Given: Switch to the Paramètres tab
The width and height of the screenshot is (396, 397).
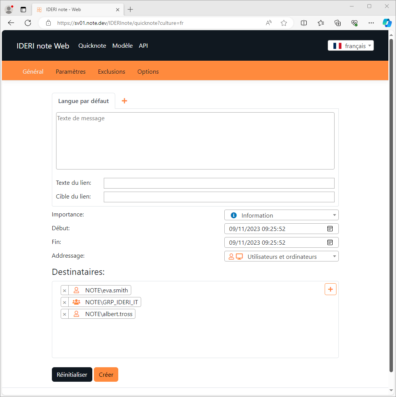Looking at the screenshot, I should point(71,71).
